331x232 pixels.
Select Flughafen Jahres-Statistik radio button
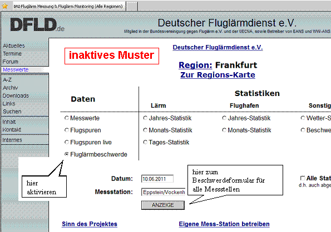pos(224,118)
